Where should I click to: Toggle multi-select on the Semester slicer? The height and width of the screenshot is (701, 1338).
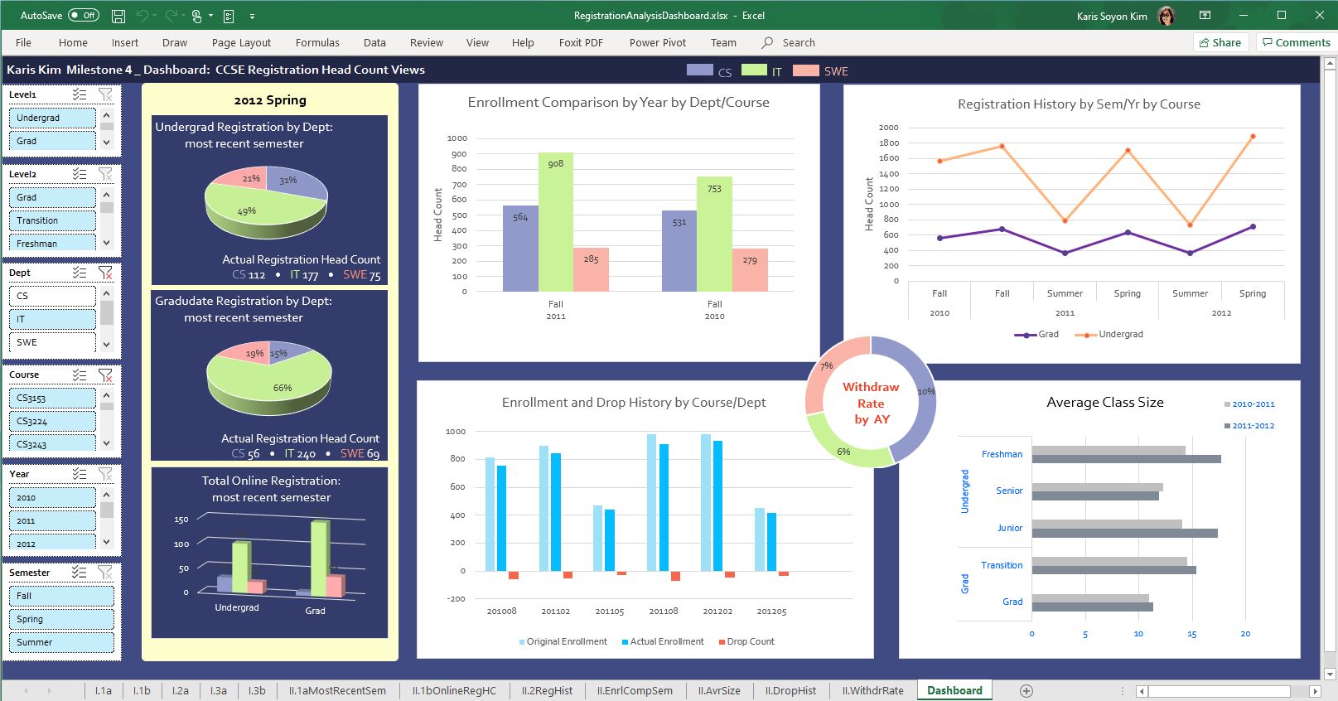click(x=80, y=573)
